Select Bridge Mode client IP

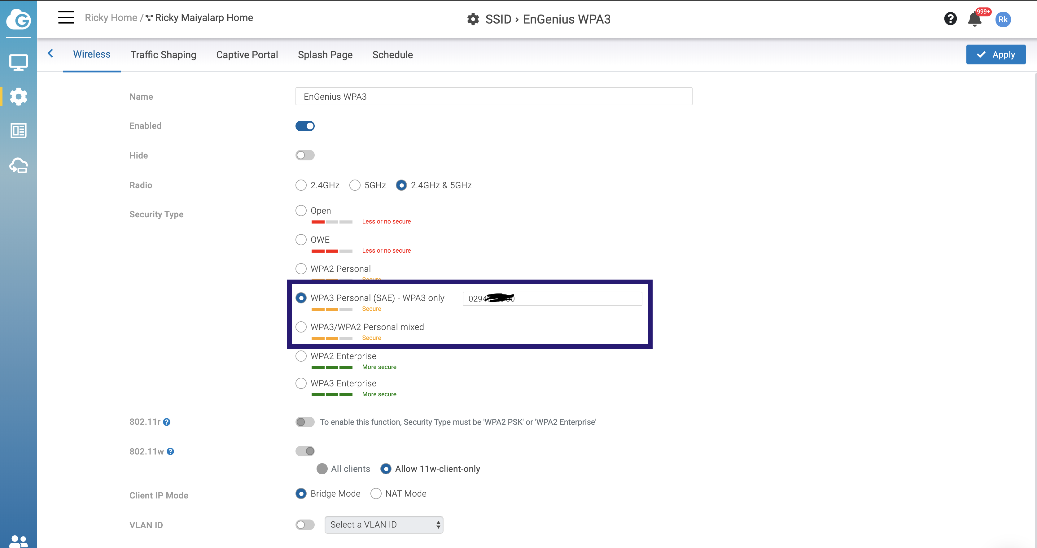(x=301, y=494)
